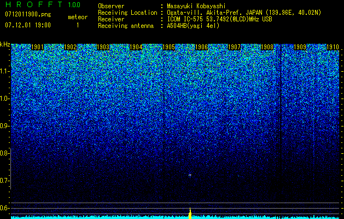Click the 1910 time marker
Viewport: 344px width, 219px height.
click(x=333, y=47)
